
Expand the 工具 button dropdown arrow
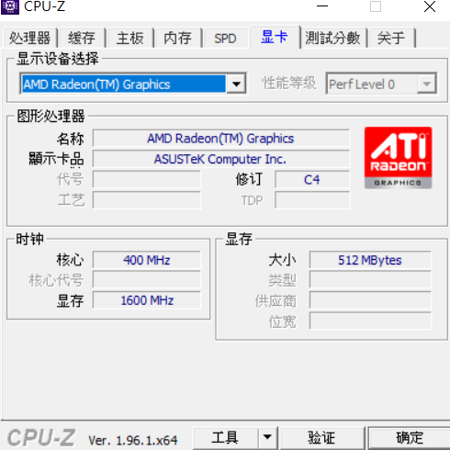click(267, 438)
